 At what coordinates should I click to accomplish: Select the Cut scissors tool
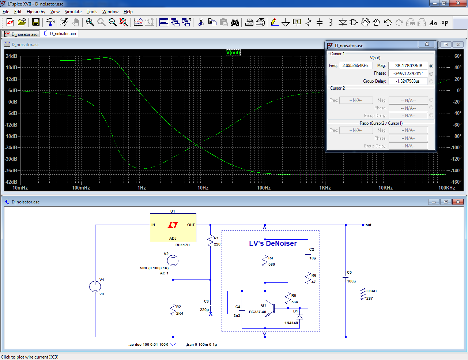201,23
